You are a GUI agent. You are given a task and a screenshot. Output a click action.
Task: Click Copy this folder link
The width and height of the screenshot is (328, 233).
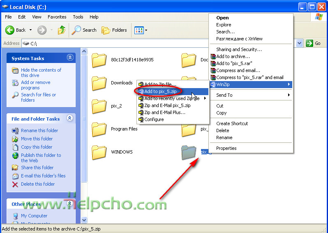(x=37, y=147)
